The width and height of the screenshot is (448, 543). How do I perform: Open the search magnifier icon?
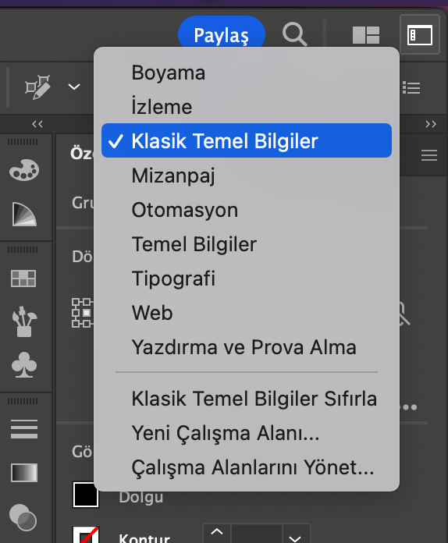pyautogui.click(x=294, y=34)
